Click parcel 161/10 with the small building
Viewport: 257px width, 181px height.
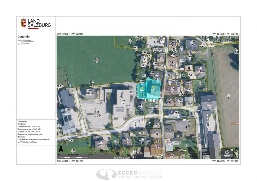click(x=89, y=92)
